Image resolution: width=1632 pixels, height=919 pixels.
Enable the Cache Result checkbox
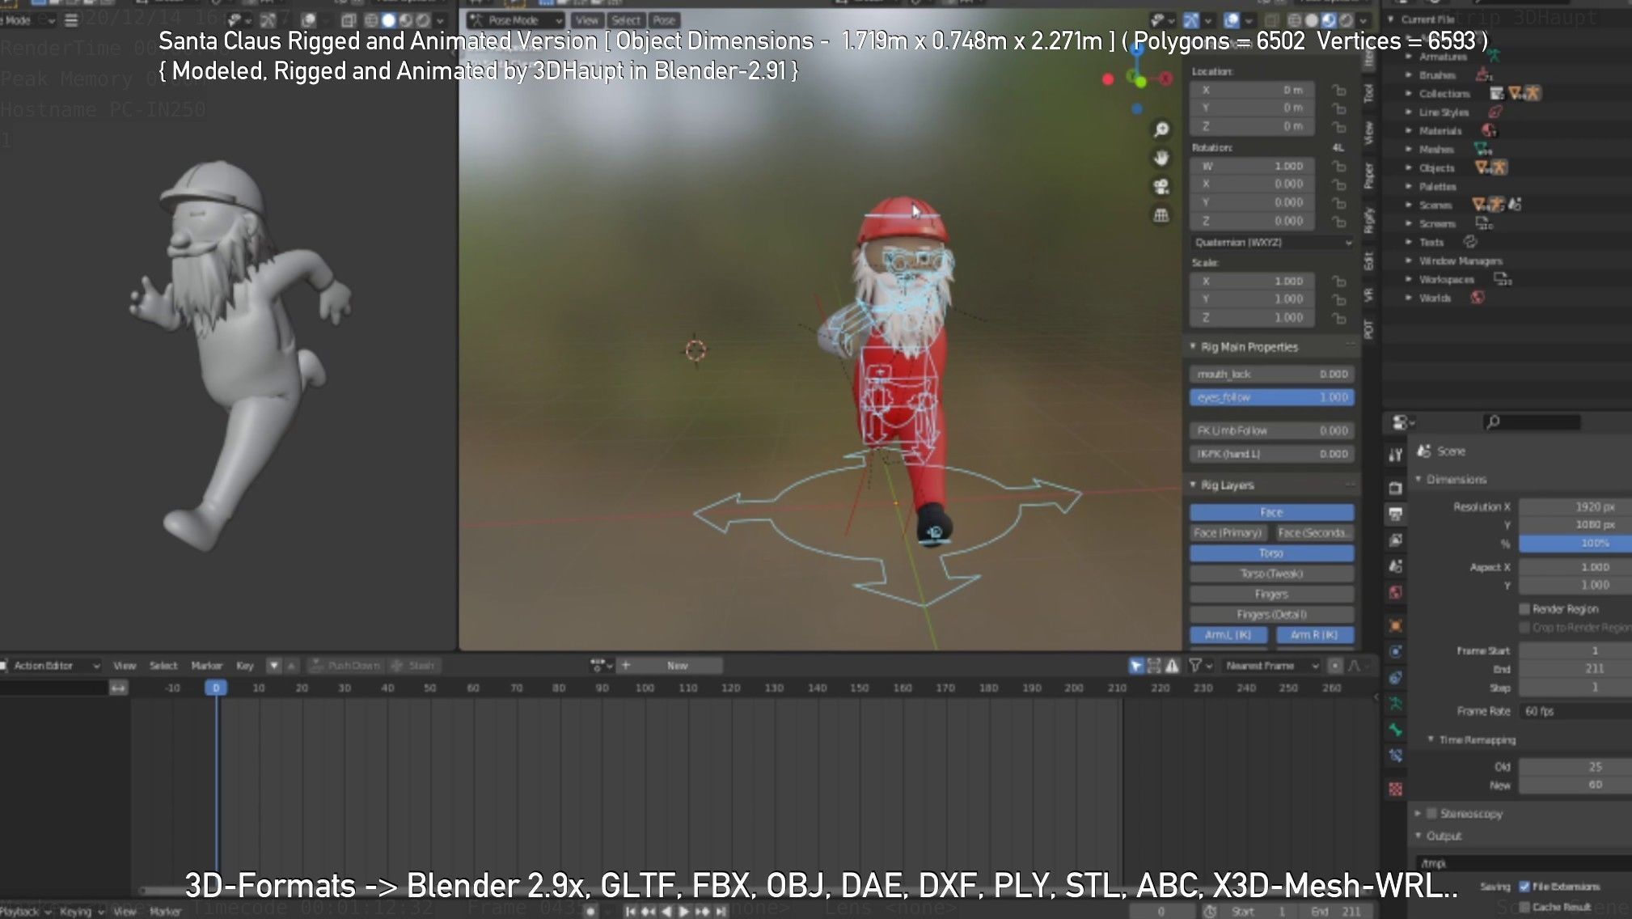[x=1524, y=907]
